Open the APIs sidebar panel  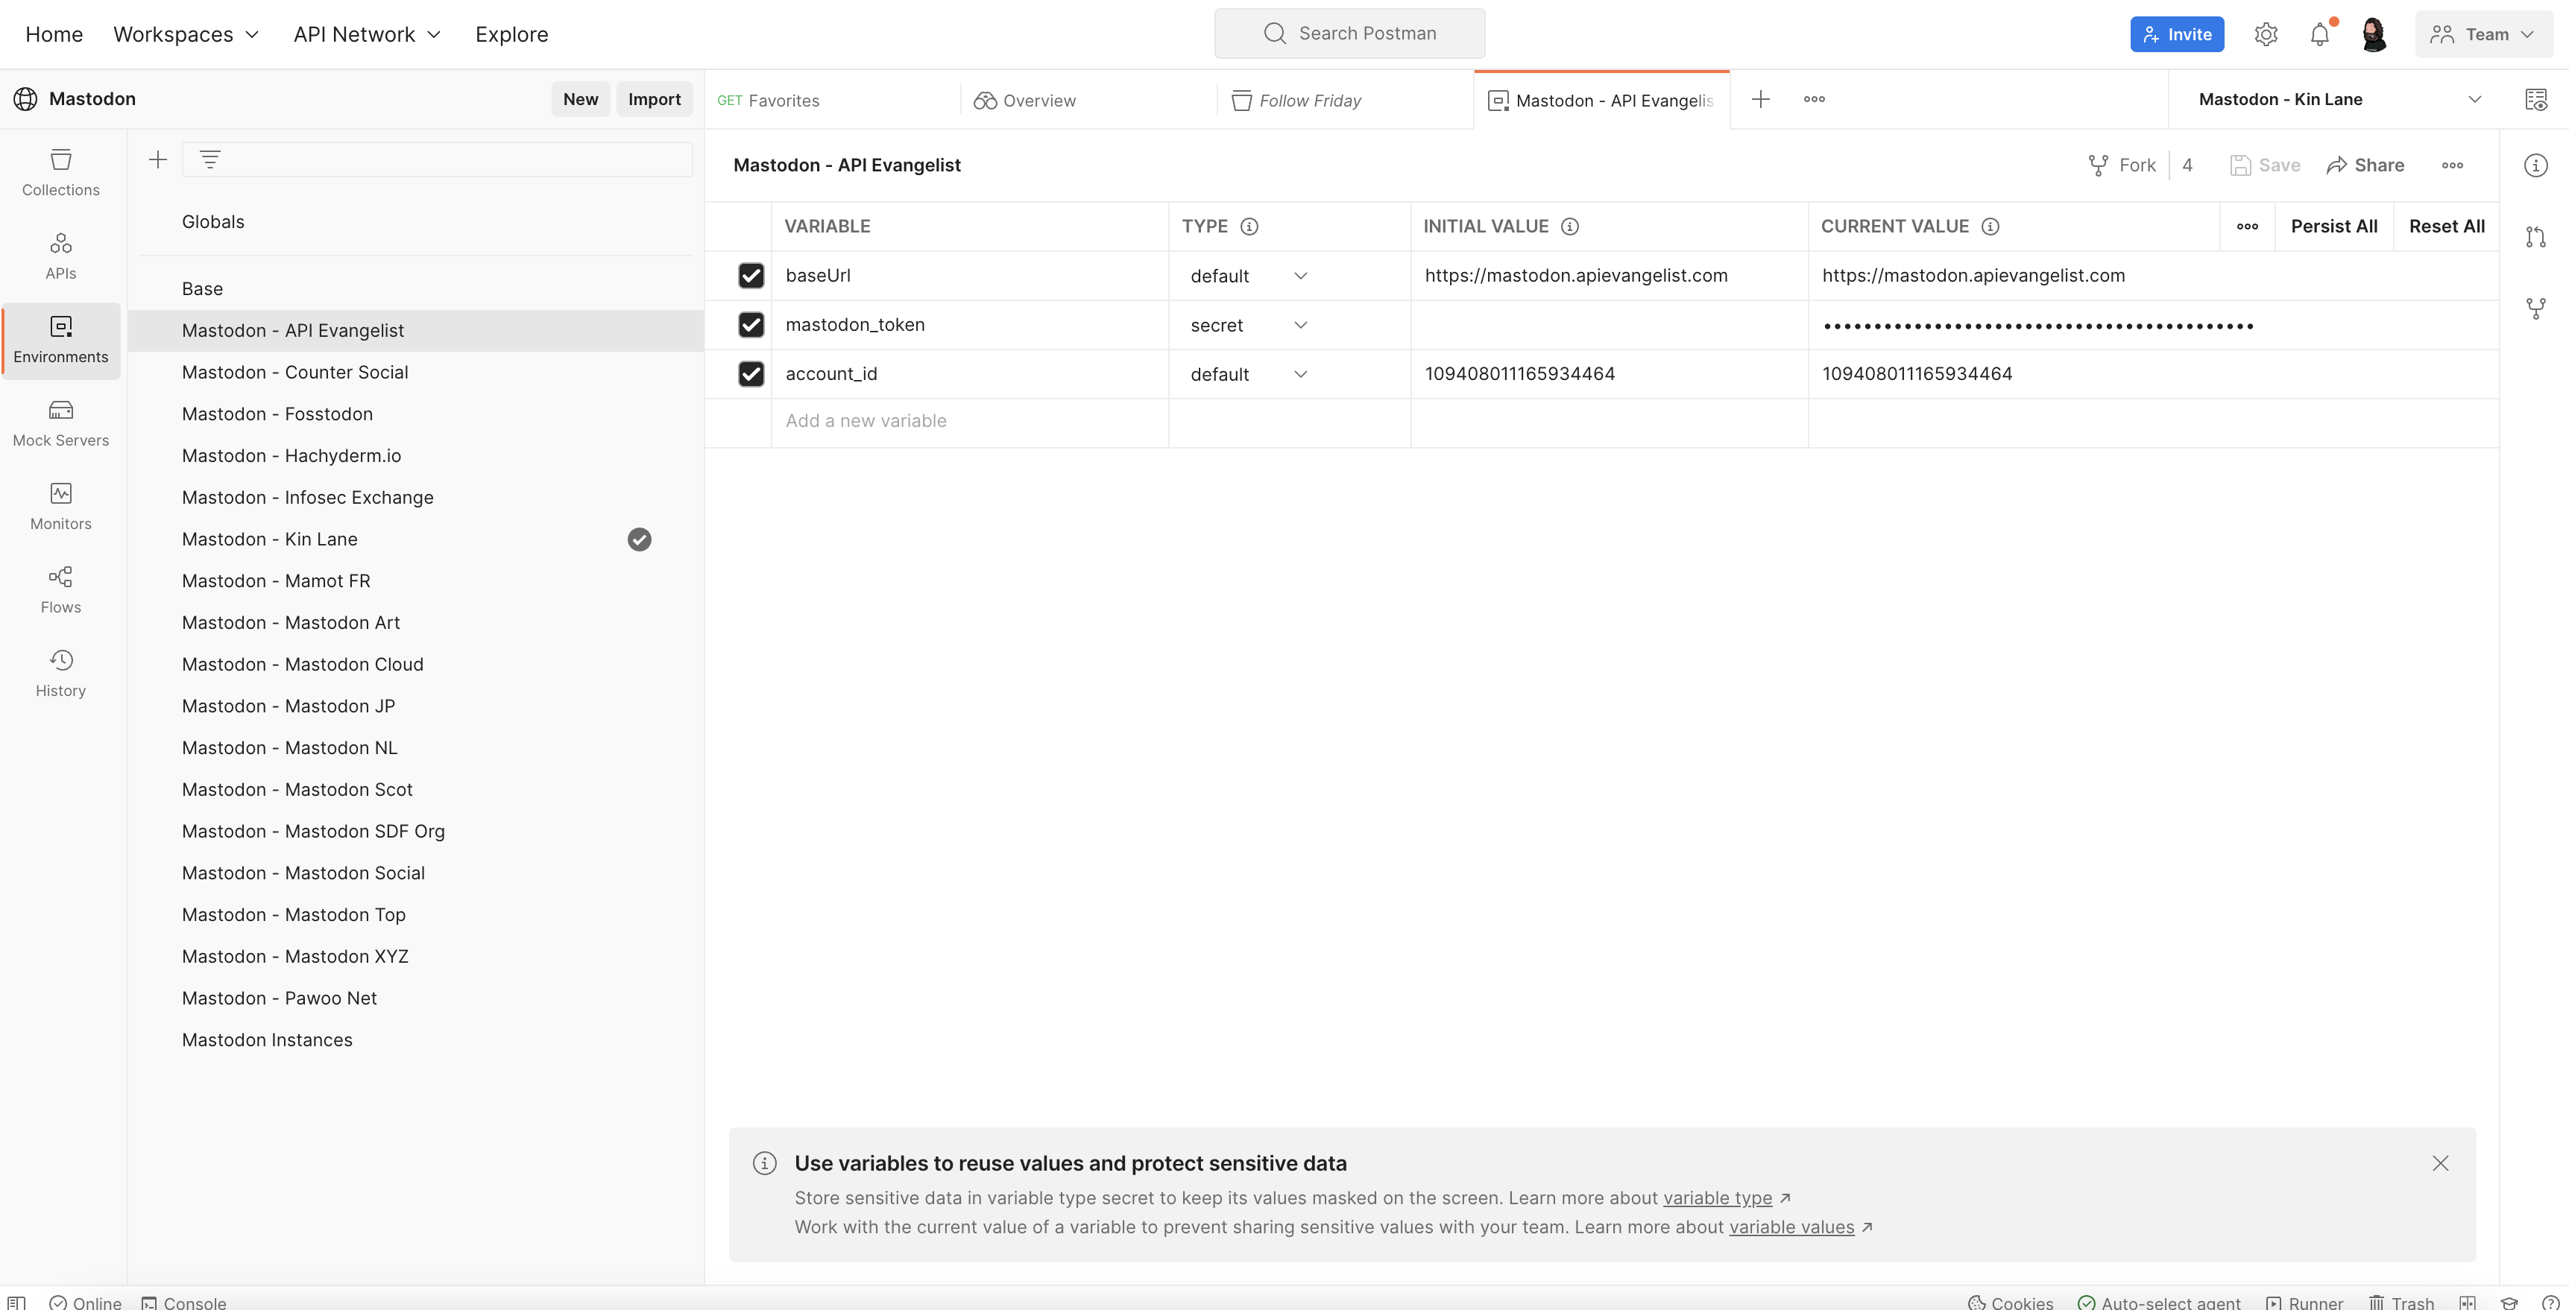(61, 256)
